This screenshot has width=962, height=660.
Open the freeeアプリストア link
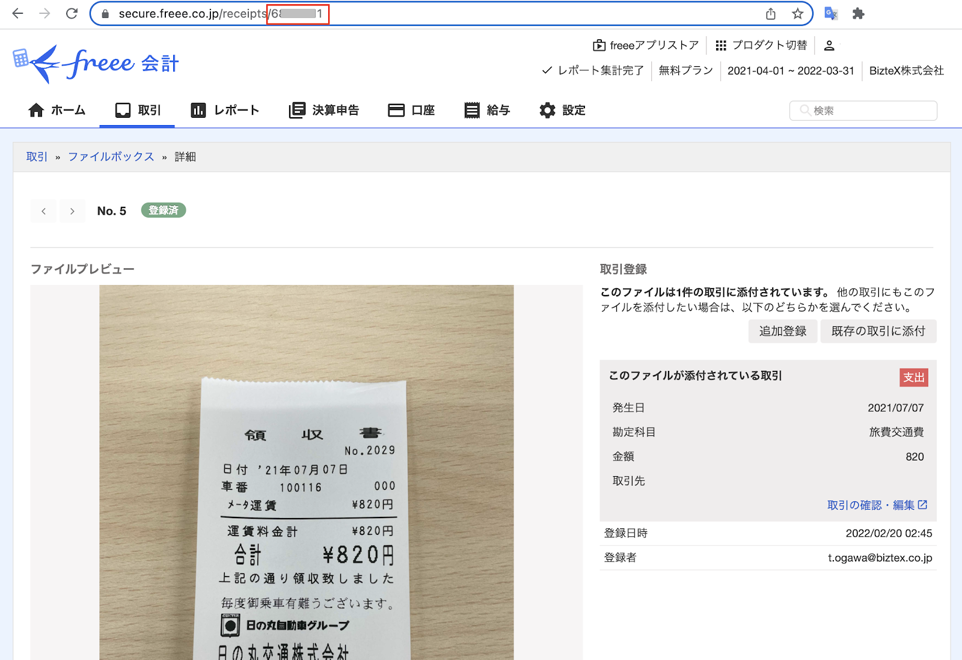[646, 45]
